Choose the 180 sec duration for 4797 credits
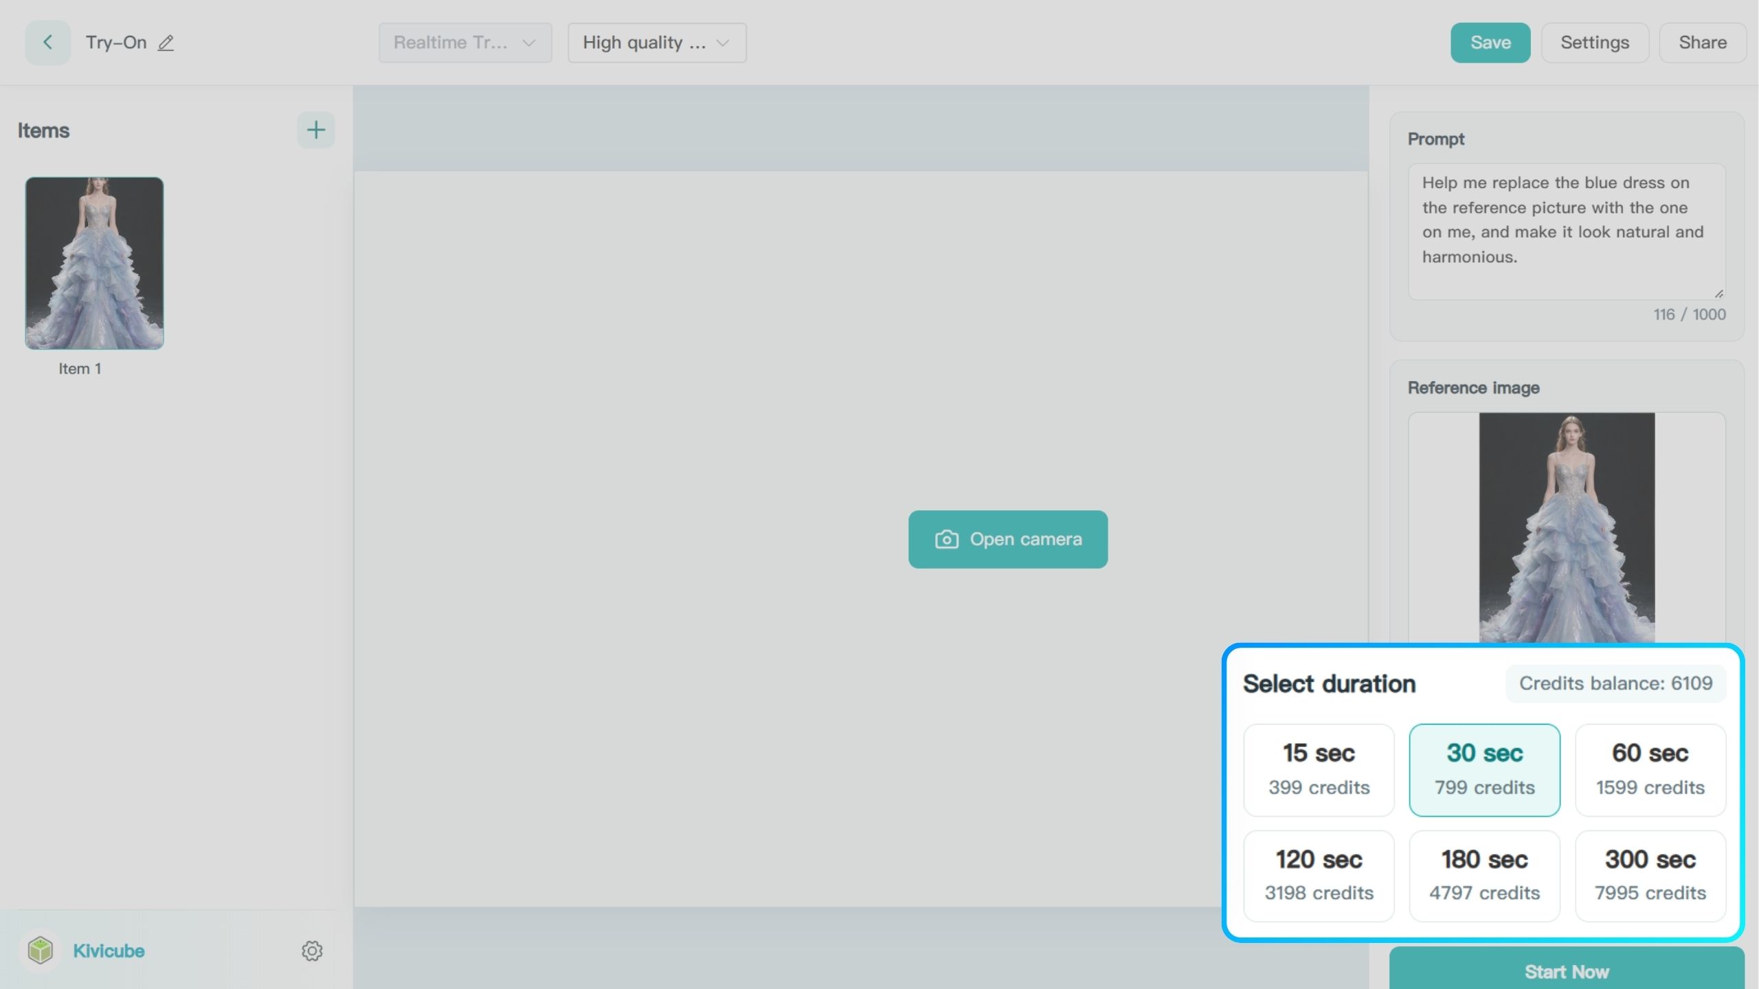The height and width of the screenshot is (989, 1759). coord(1484,876)
